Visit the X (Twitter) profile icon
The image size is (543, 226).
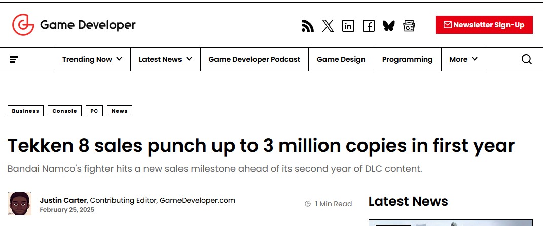coord(328,26)
